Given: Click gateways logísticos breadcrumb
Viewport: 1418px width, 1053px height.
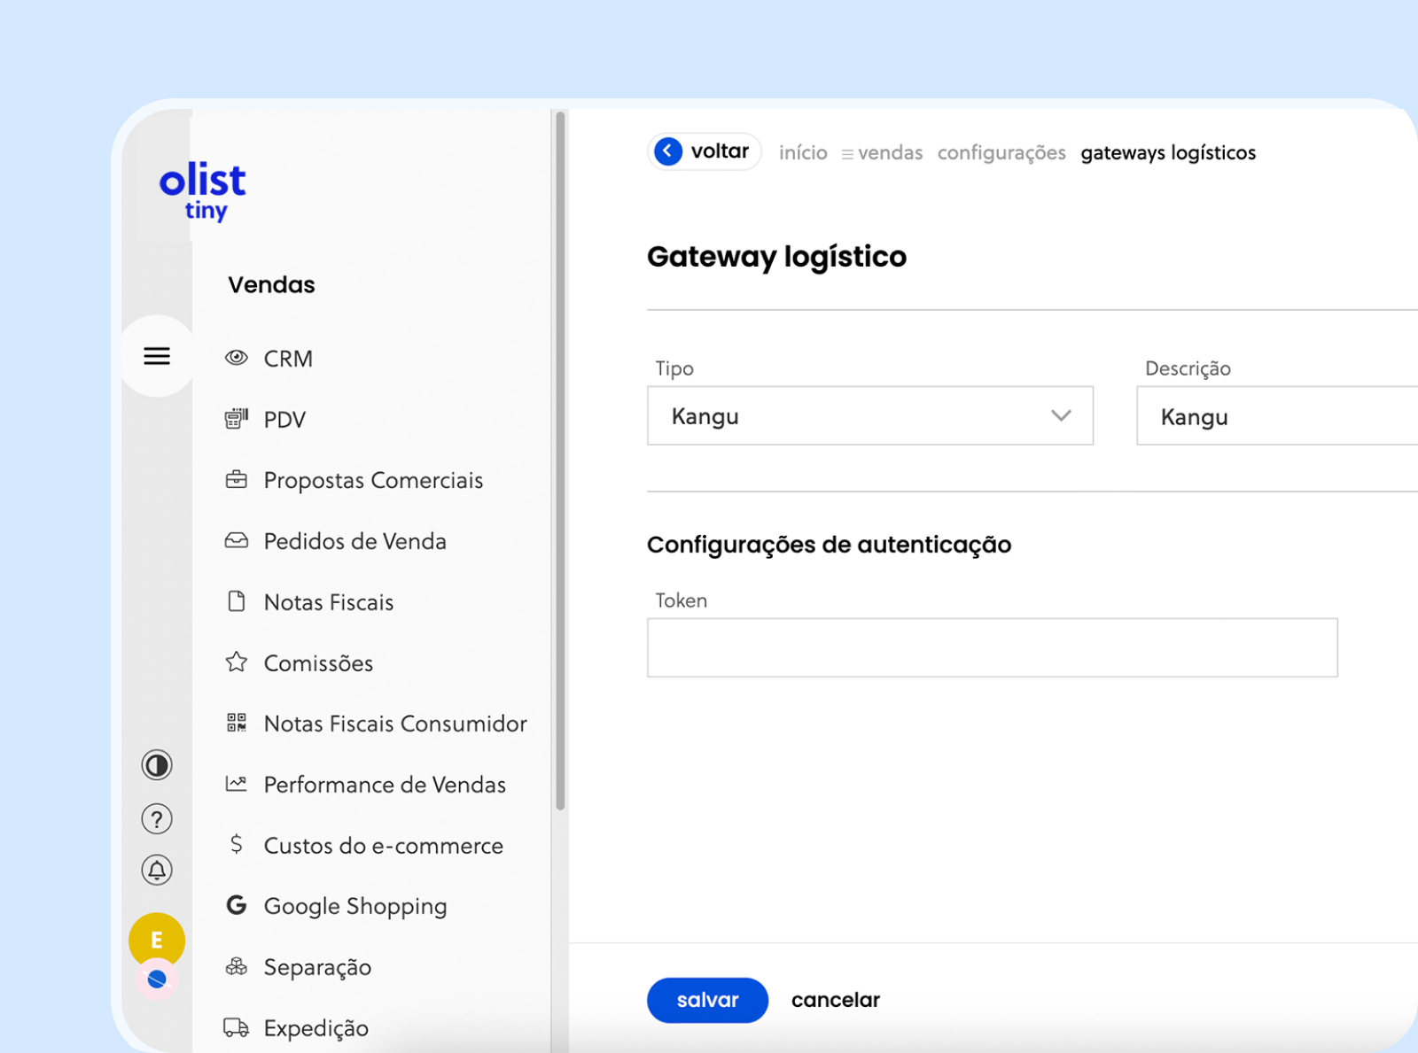Looking at the screenshot, I should pos(1168,153).
